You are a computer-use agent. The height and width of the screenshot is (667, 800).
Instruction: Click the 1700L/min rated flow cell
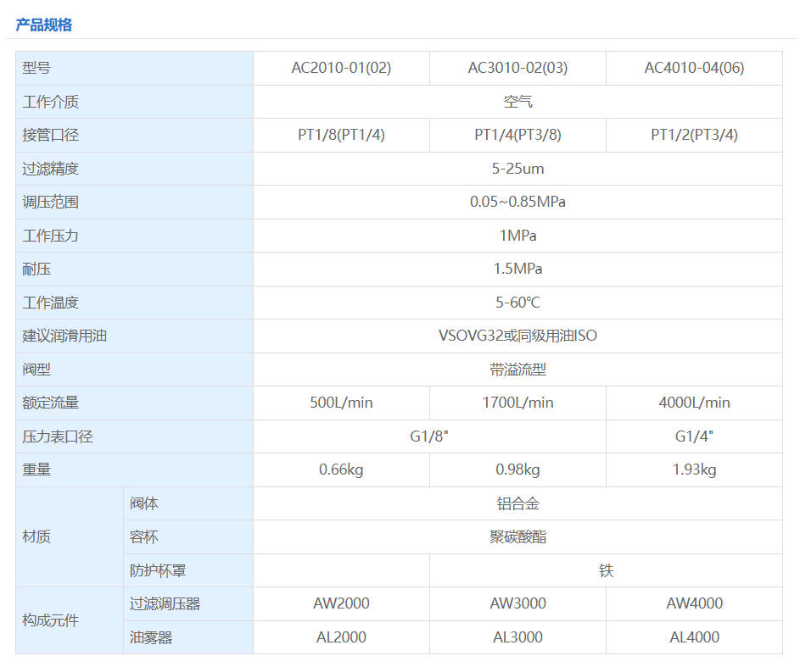coord(517,403)
